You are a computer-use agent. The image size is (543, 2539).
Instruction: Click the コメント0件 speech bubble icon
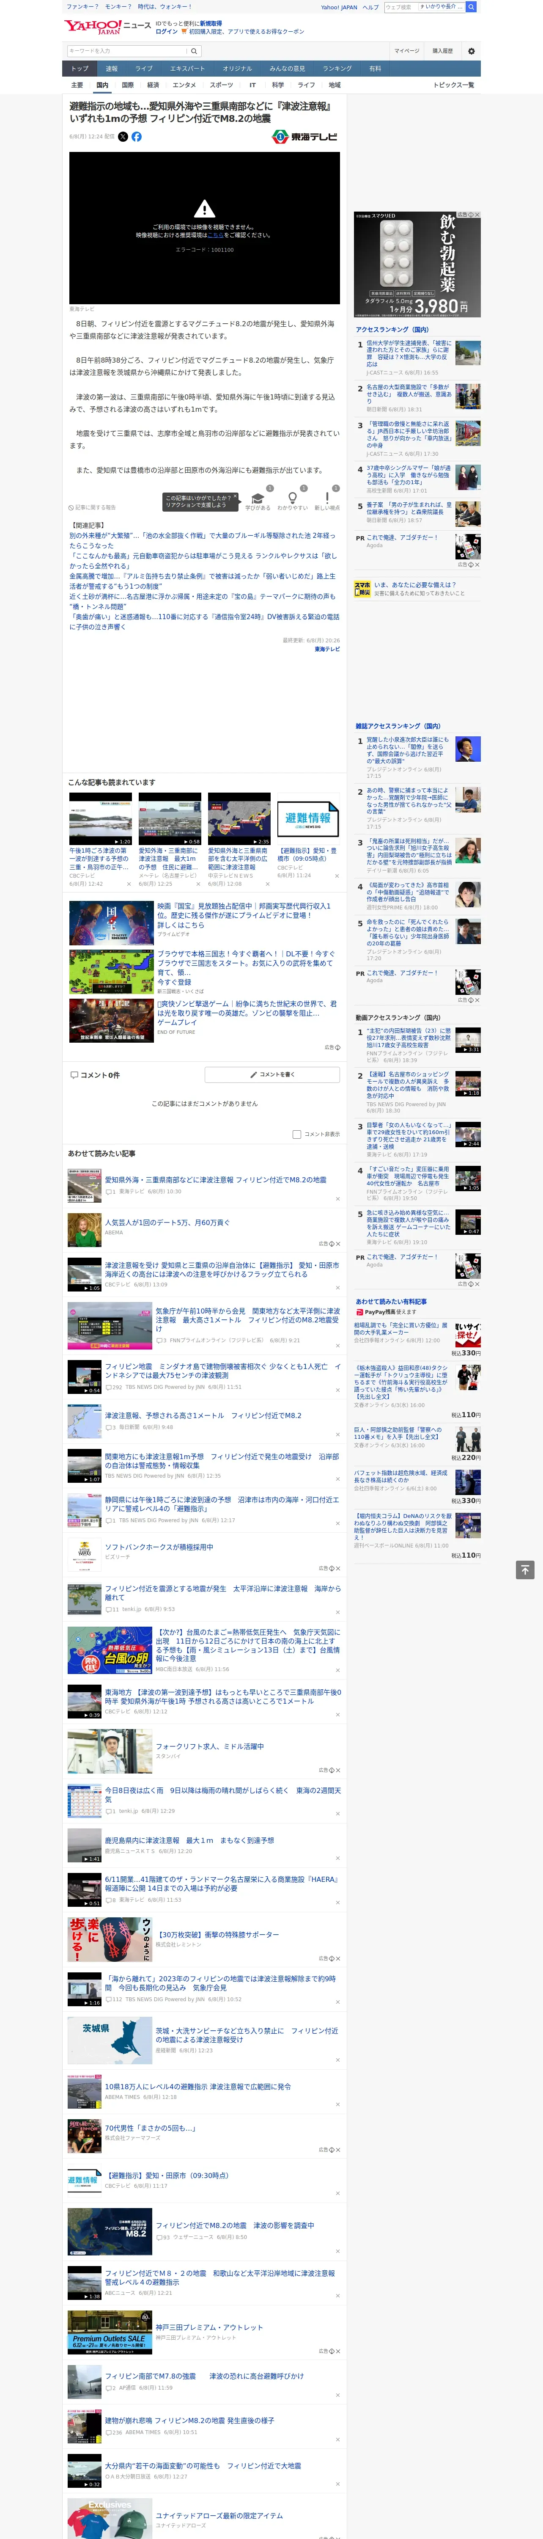[74, 1075]
